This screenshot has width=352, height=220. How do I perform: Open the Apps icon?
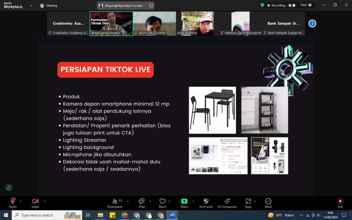point(248,201)
